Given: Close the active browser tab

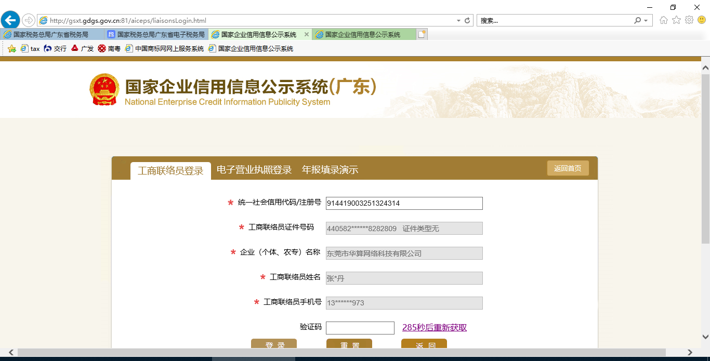Looking at the screenshot, I should (x=307, y=34).
